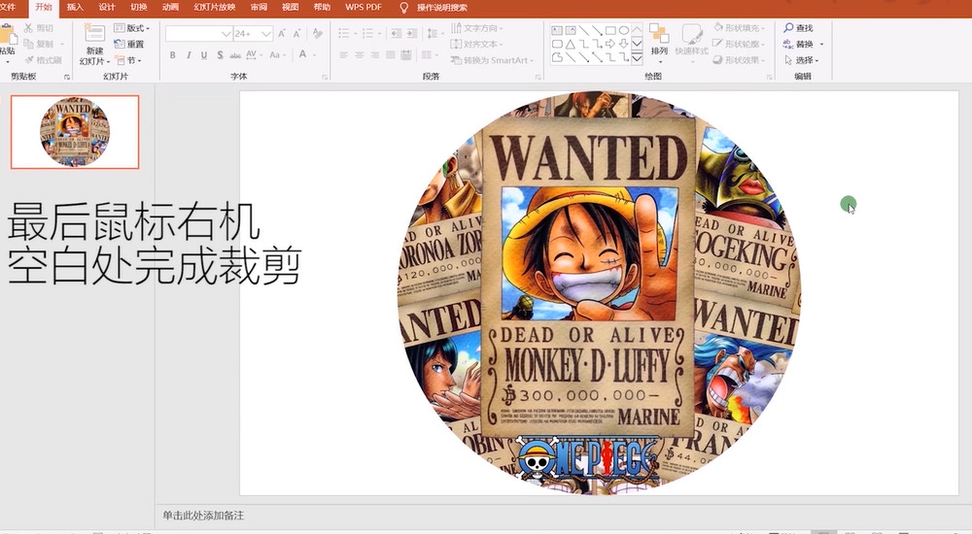Select the right arrow shape
Screen dimensions: 972x534
pos(610,44)
